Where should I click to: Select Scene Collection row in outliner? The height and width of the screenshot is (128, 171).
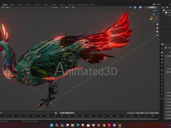pos(167,10)
